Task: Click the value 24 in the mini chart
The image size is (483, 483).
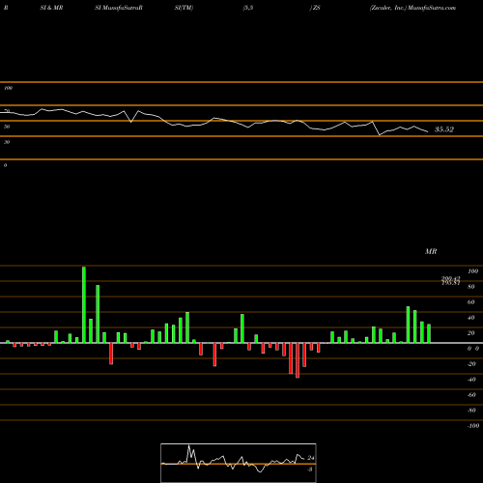Action: coord(311,458)
